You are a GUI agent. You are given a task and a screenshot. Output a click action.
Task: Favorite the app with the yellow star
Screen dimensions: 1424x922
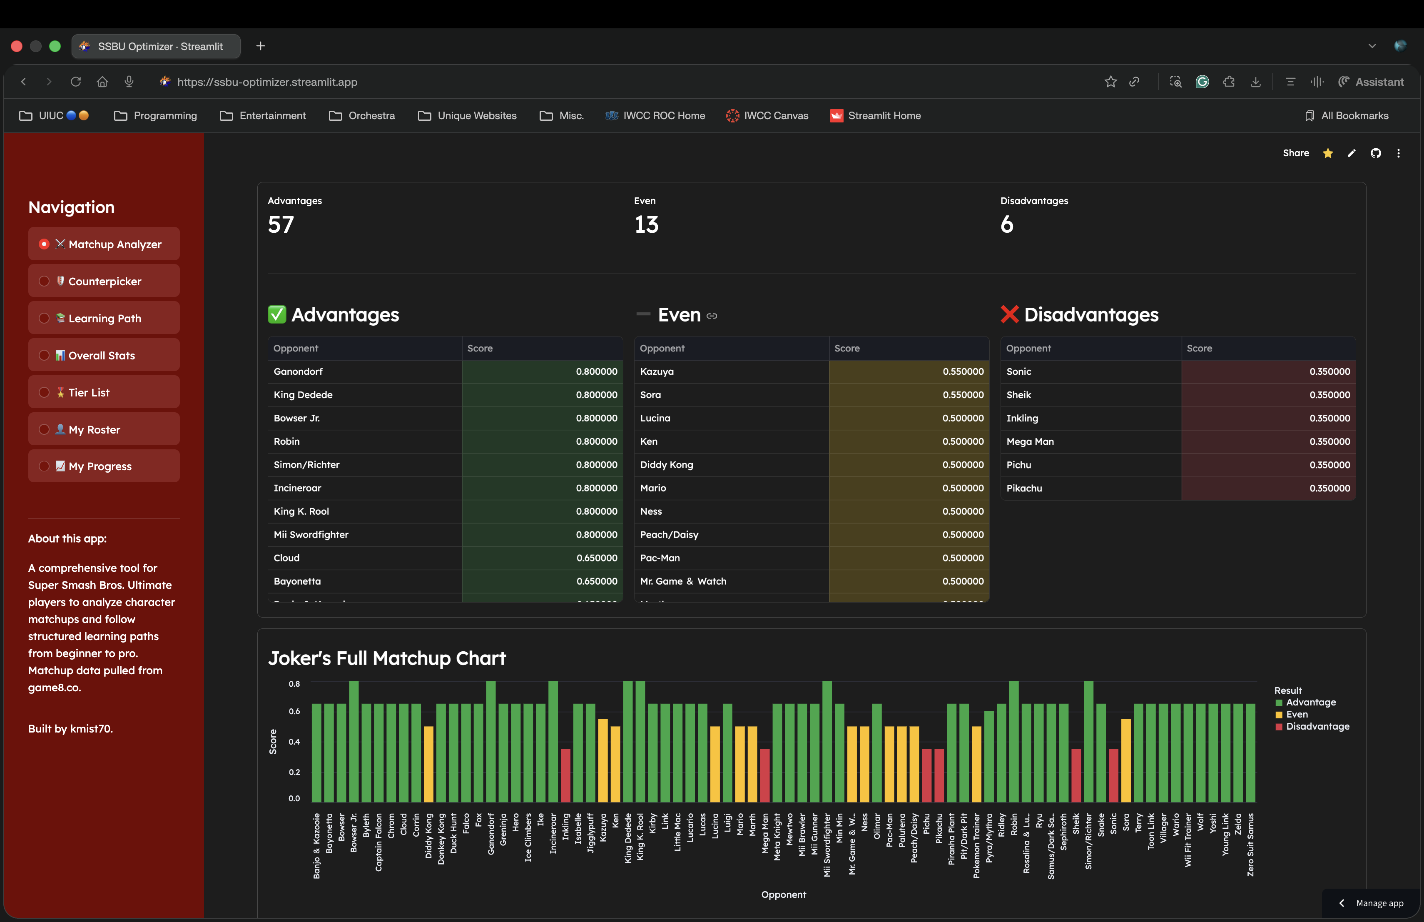tap(1328, 153)
